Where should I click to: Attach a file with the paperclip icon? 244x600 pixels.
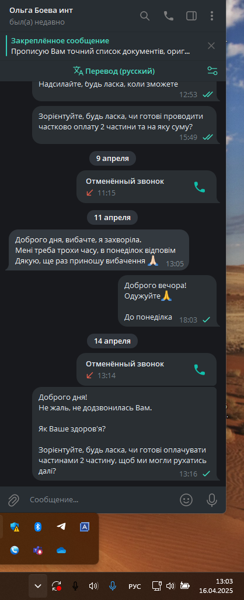pos(13,499)
